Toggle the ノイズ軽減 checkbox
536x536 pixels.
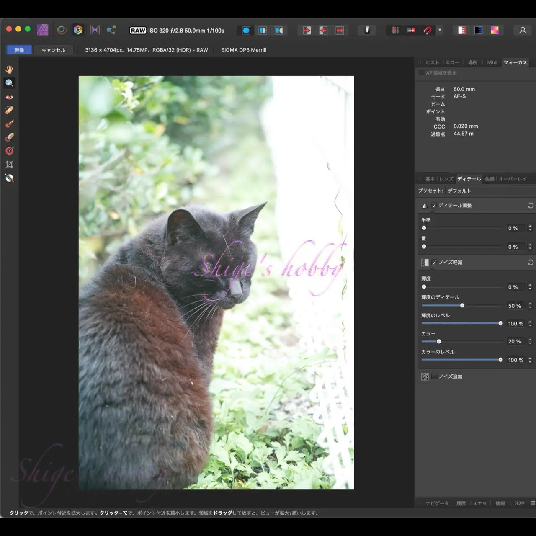[x=434, y=262]
